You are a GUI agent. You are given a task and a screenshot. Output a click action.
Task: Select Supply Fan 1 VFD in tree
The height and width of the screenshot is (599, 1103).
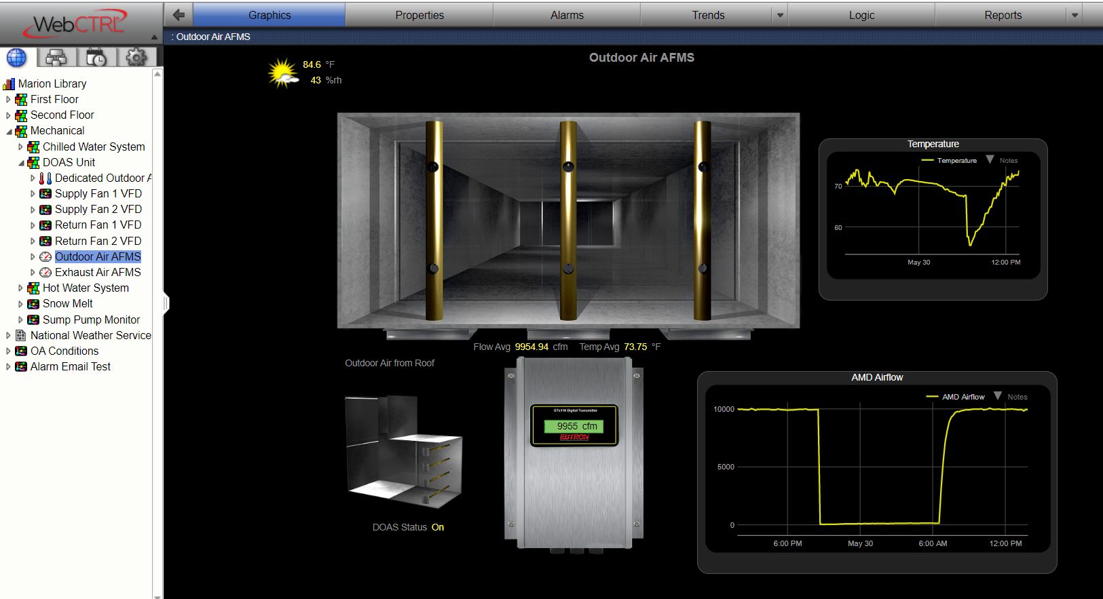click(98, 194)
